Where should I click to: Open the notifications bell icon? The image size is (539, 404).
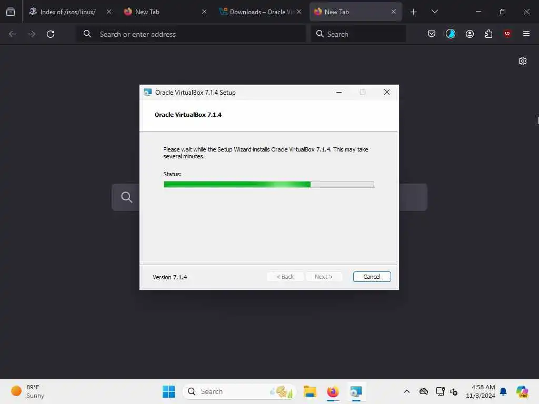[x=503, y=391]
